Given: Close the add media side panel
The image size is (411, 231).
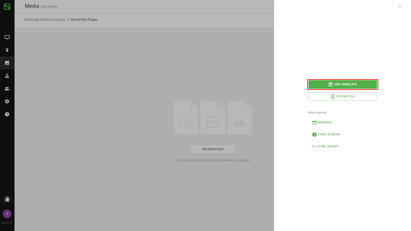Looking at the screenshot, I should pos(400,6).
